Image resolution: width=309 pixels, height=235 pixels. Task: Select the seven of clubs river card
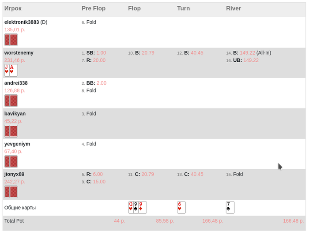coord(230,207)
